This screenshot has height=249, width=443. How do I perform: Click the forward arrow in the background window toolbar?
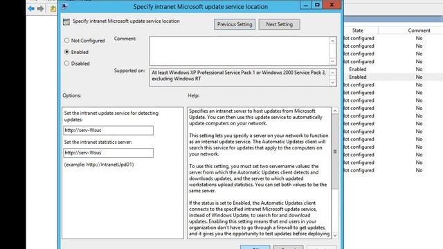pos(40,9)
